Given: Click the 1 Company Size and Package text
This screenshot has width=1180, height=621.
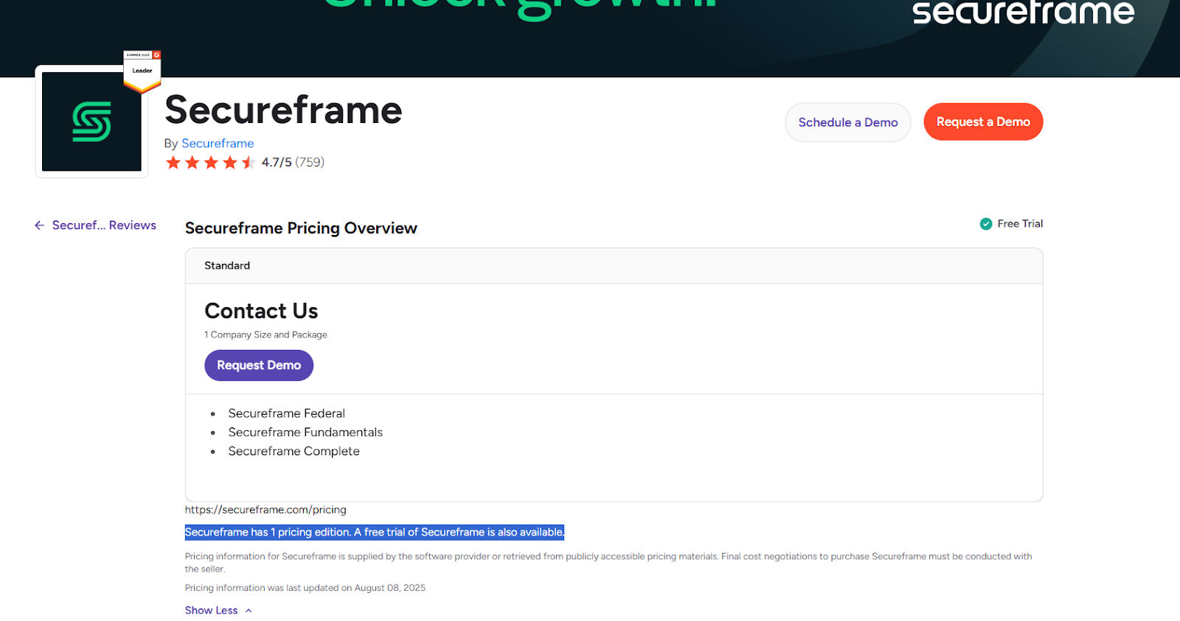Looking at the screenshot, I should (x=265, y=334).
